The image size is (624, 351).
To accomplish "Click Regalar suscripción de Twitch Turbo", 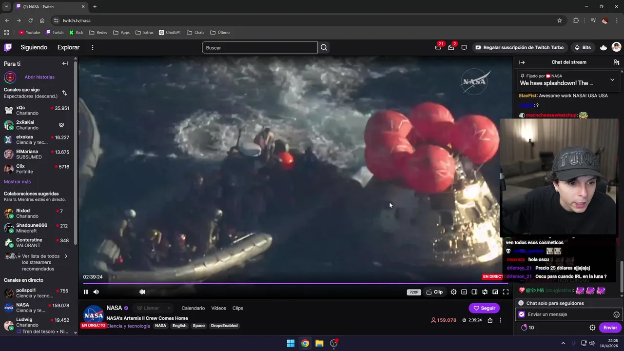I will click(520, 47).
